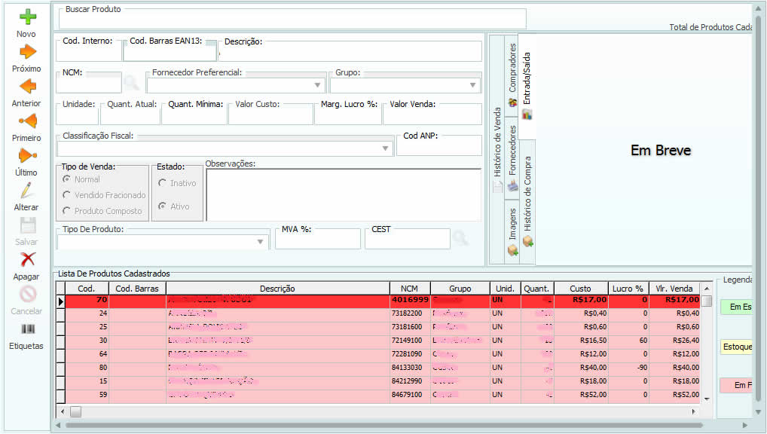
Task: Select the Normal sale type radio button
Action: pos(67,179)
